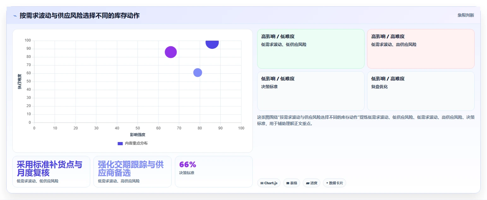Click 低需求波动、高供应风险 in the pink card
Viewport: 487px width, 200px height.
pos(394,45)
